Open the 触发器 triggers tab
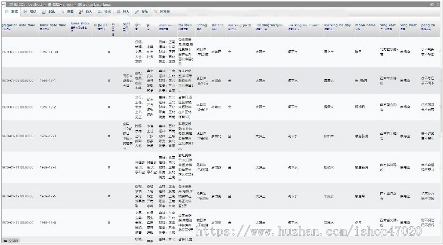This screenshot has width=443, height=245. [x=162, y=12]
